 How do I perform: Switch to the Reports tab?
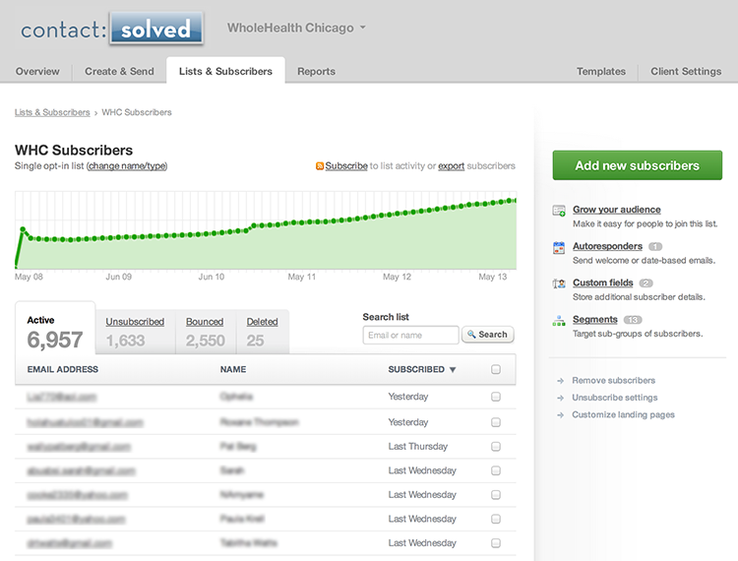[x=316, y=71]
